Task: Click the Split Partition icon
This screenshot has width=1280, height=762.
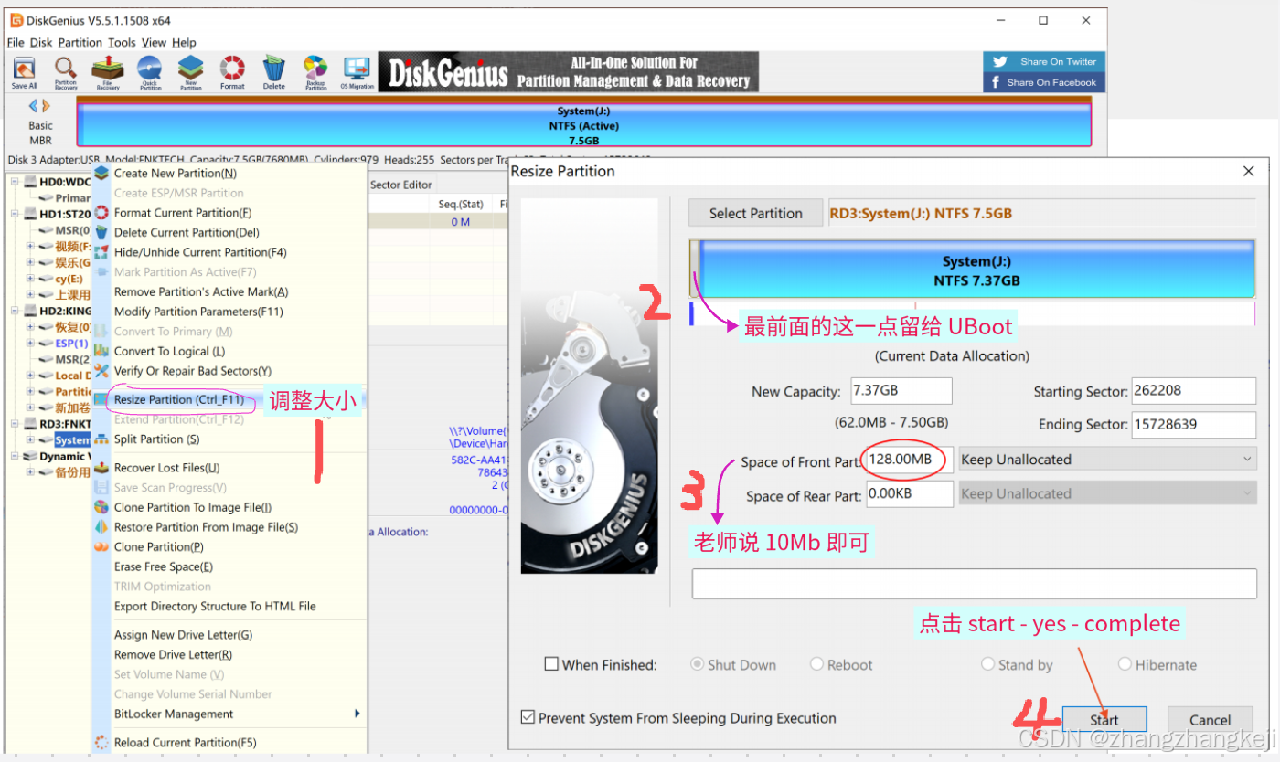Action: point(101,439)
